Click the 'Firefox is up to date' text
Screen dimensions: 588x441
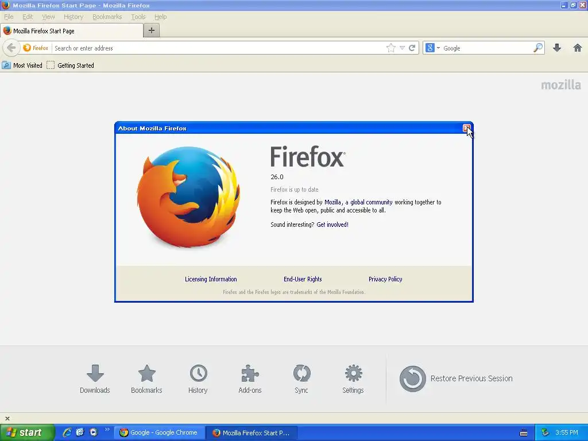pyautogui.click(x=295, y=189)
